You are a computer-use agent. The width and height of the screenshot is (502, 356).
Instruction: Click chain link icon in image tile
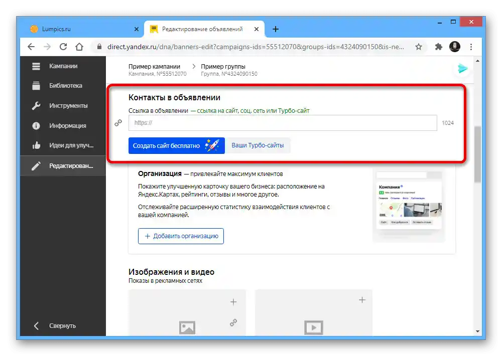[x=233, y=322]
